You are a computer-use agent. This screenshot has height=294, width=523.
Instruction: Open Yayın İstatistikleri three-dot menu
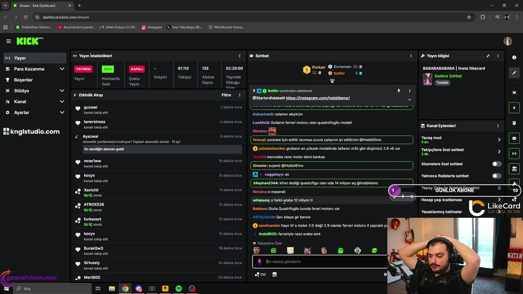(x=240, y=56)
